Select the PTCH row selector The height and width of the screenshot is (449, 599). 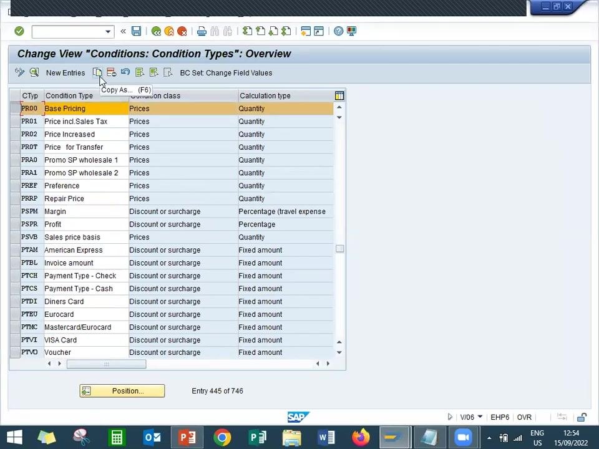(15, 276)
